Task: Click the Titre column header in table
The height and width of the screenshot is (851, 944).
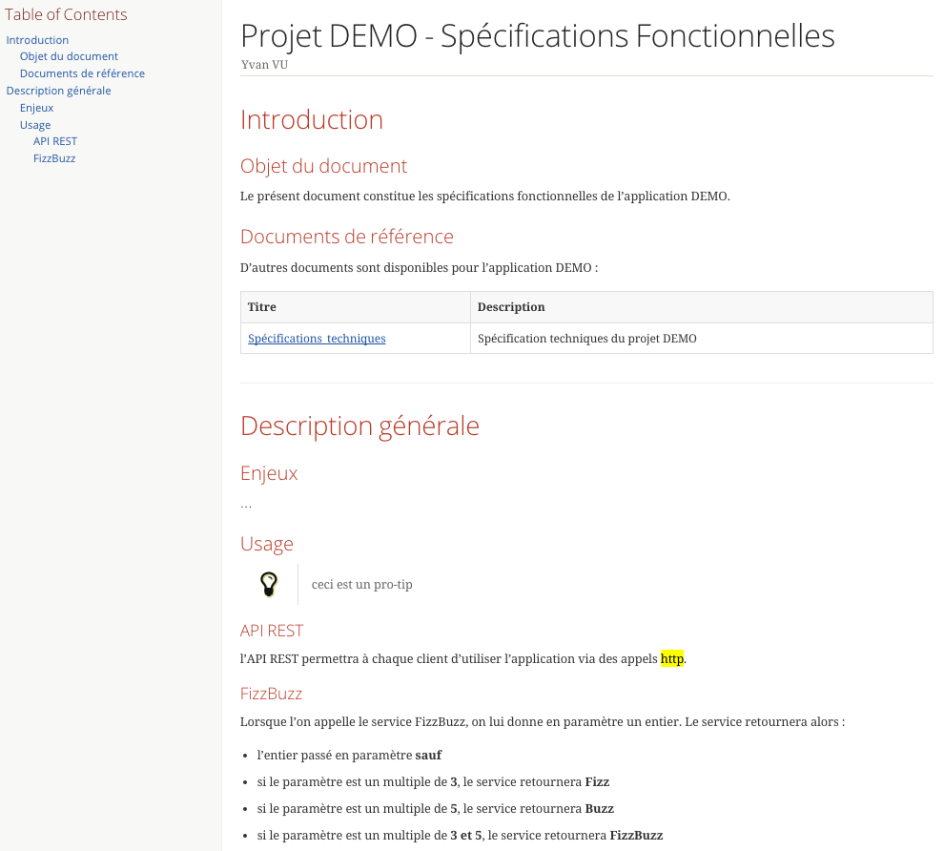Action: pos(262,307)
